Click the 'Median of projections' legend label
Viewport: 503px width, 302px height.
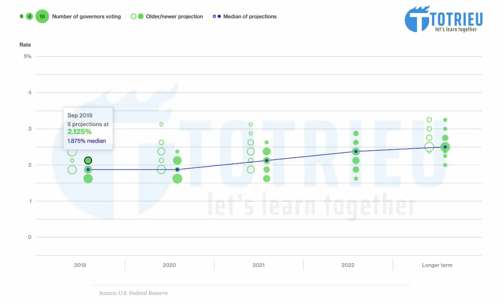coord(249,16)
